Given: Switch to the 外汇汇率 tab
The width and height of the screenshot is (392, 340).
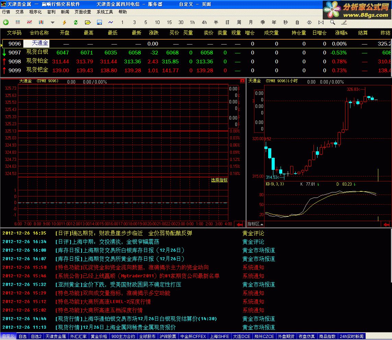Looking at the screenshot, I should pyautogui.click(x=78, y=336).
